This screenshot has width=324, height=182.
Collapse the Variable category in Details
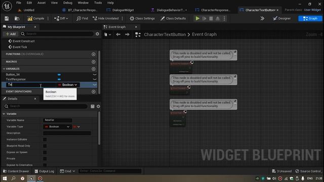pyautogui.click(x=4, y=114)
